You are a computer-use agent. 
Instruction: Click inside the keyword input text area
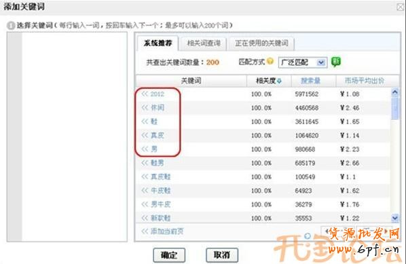74,136
